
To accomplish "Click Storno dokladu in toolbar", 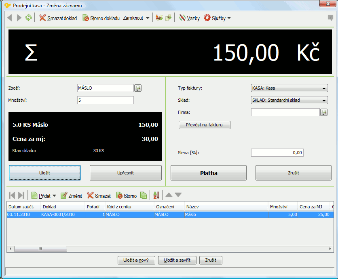I will [101, 18].
